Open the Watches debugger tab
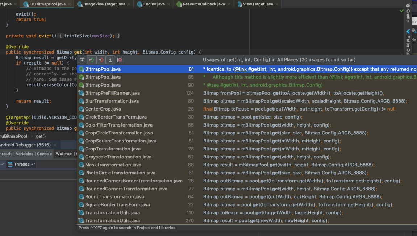This screenshot has width=417, height=236. 64,154
